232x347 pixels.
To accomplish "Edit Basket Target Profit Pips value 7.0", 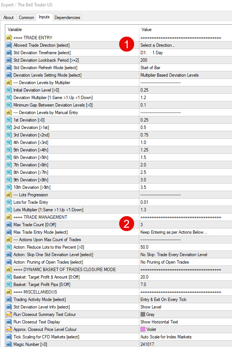I will pyautogui.click(x=186, y=285).
